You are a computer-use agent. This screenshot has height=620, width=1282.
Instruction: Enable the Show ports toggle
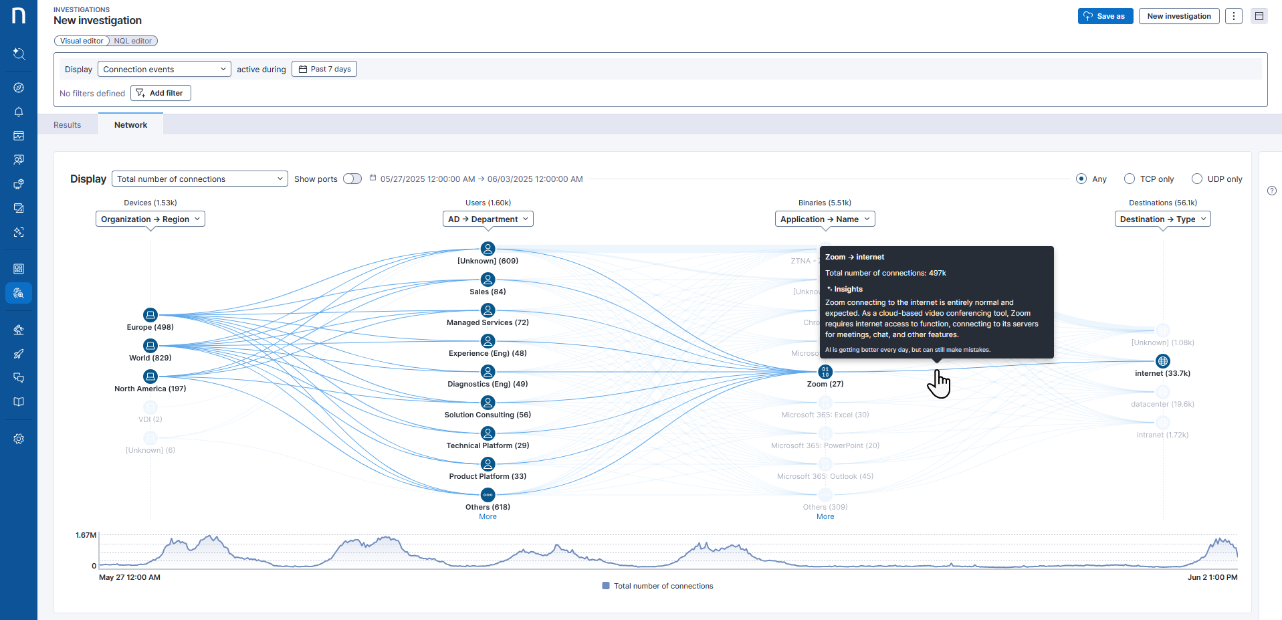click(x=352, y=179)
